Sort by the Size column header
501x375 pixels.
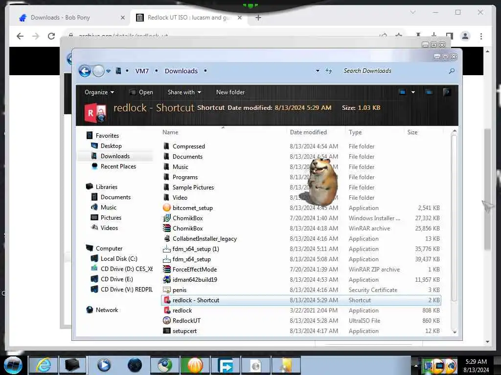coord(412,132)
